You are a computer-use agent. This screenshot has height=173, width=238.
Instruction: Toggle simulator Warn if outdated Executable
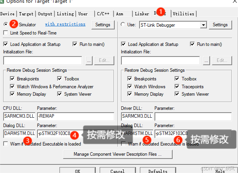(x=6, y=144)
